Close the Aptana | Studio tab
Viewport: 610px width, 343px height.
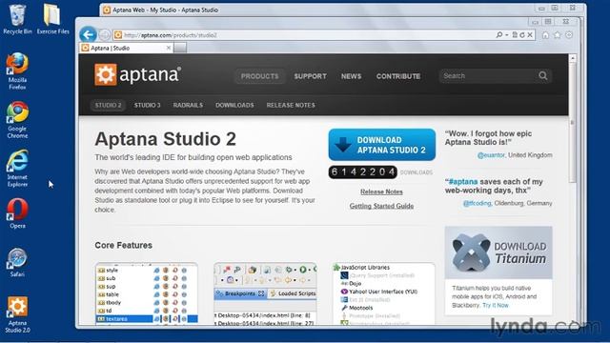(x=168, y=48)
